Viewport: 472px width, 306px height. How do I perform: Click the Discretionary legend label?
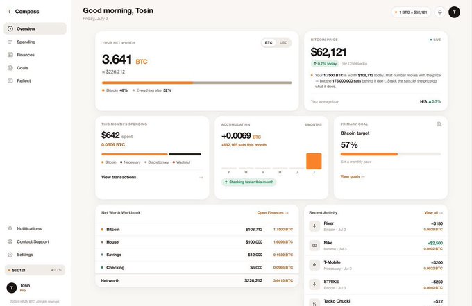(157, 162)
